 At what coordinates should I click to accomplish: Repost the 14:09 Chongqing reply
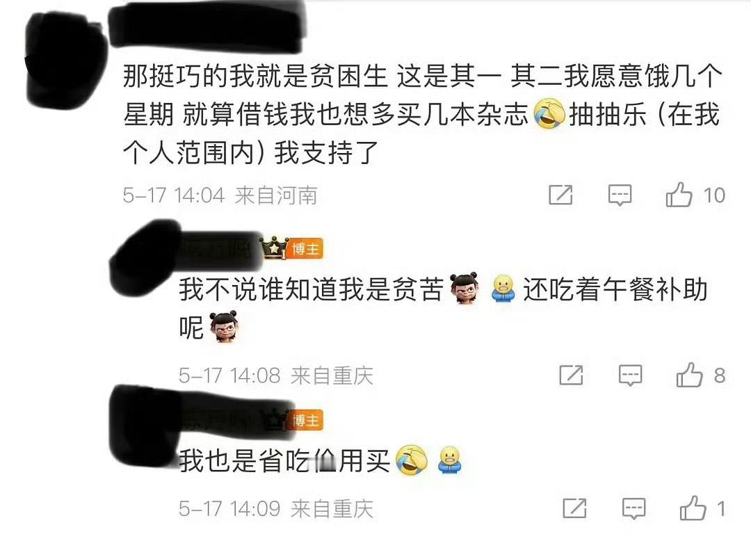tap(575, 508)
